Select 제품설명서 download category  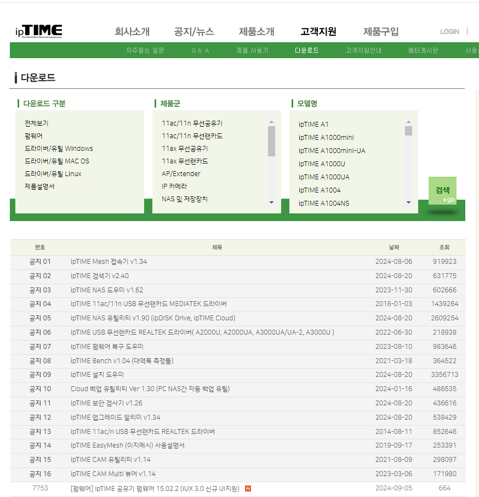(x=39, y=187)
